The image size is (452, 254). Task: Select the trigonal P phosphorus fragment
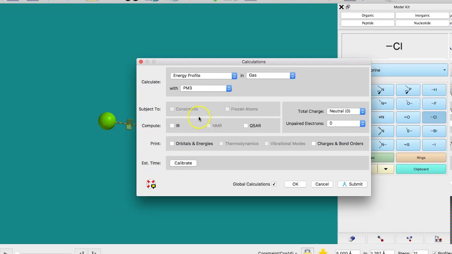click(x=408, y=90)
